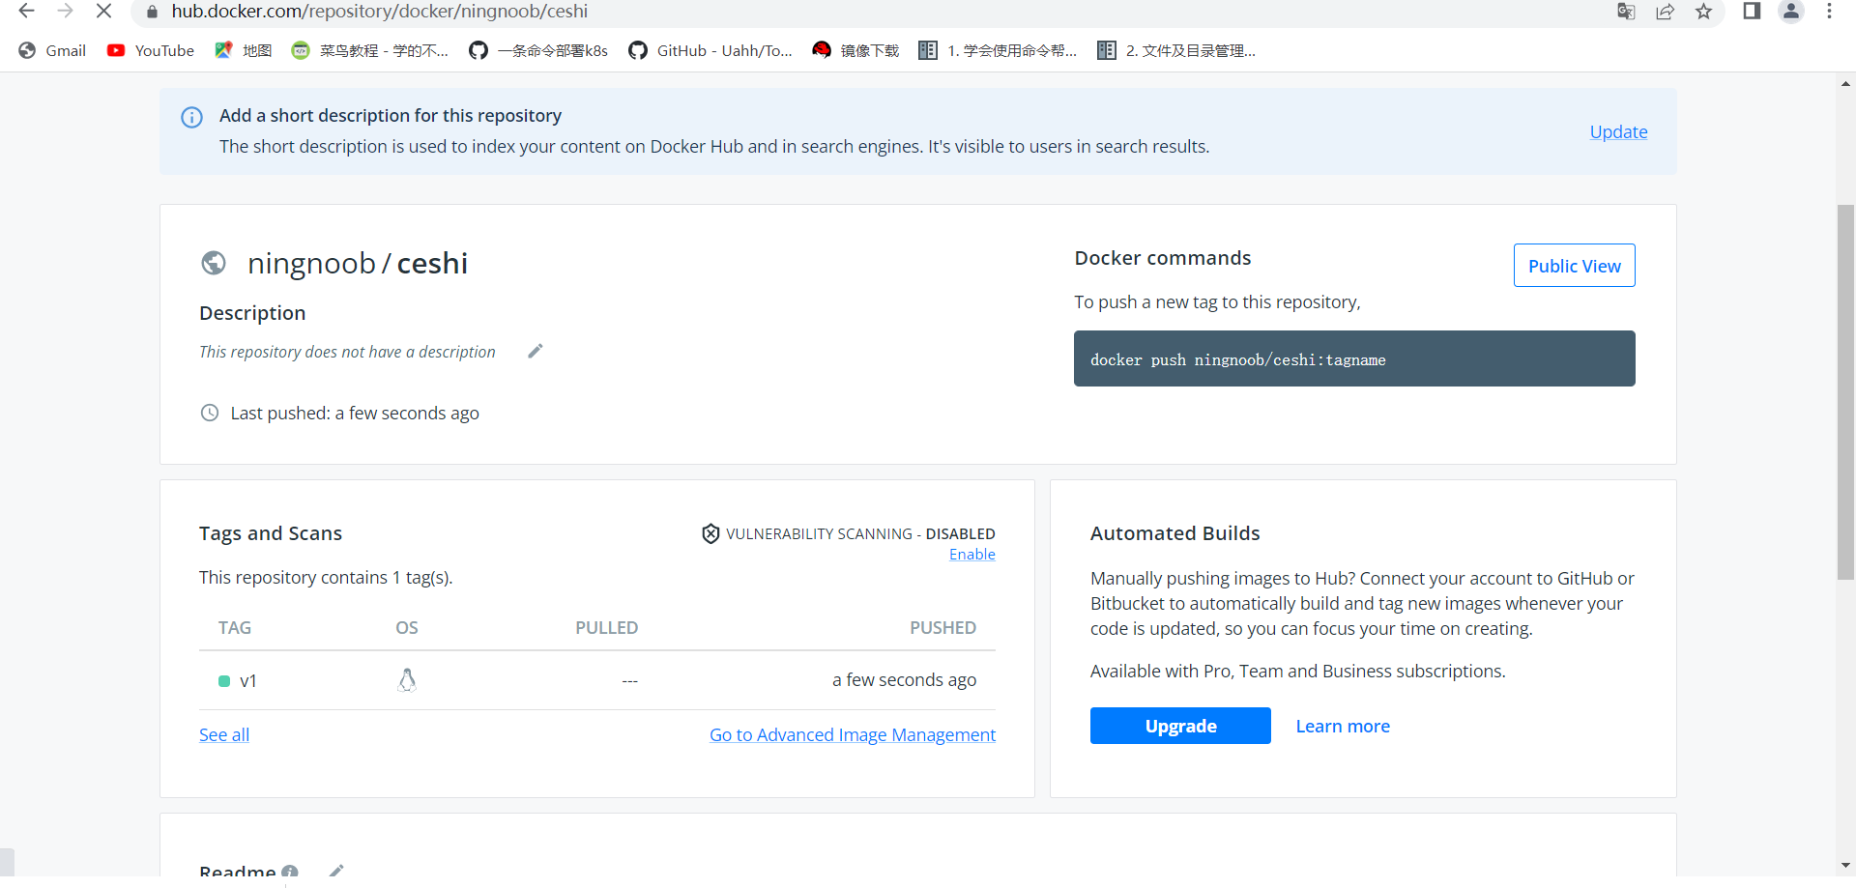Image resolution: width=1856 pixels, height=888 pixels.
Task: Open the 地图 maps bookmark
Action: 244,50
